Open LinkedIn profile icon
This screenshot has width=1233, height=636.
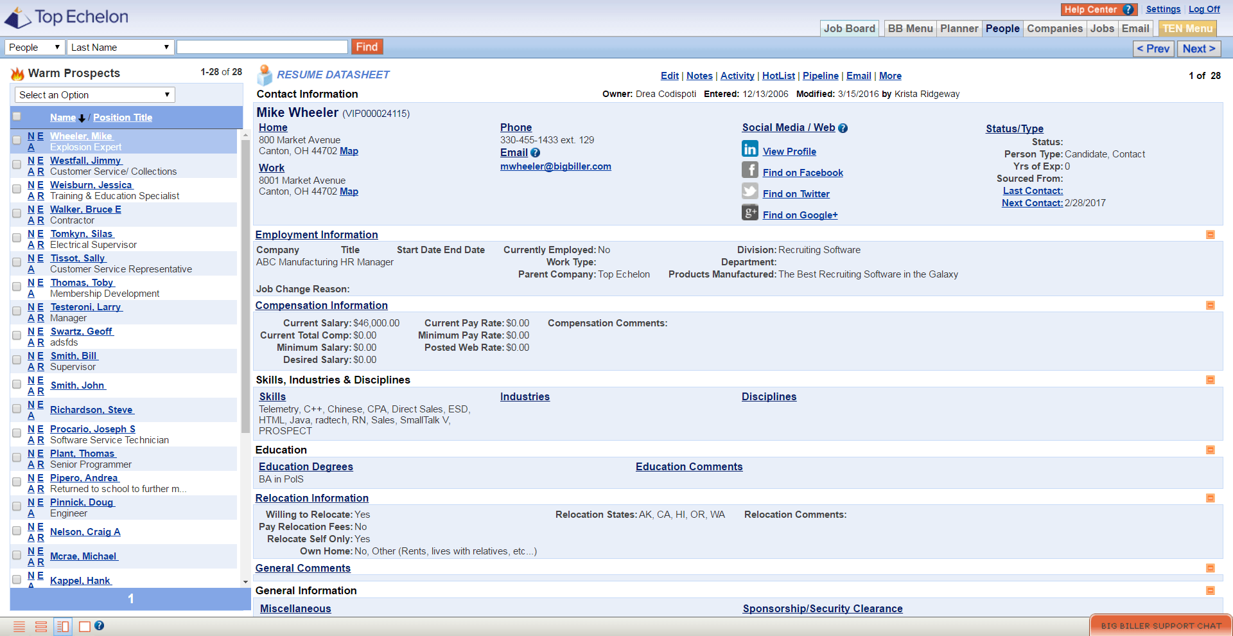[x=749, y=149]
